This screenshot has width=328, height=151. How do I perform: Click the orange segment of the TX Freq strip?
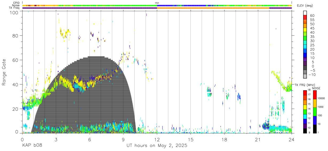click(x=213, y=8)
